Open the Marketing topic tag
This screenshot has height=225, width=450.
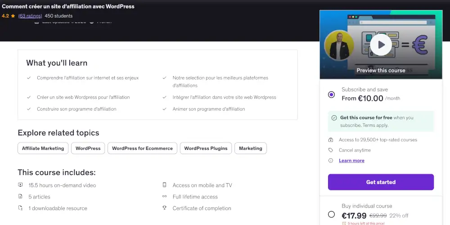tap(251, 148)
